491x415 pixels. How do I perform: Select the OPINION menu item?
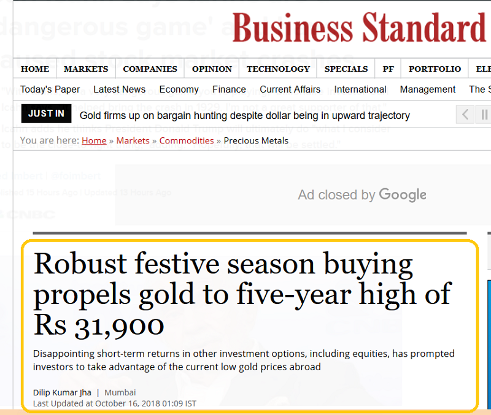pyautogui.click(x=212, y=69)
